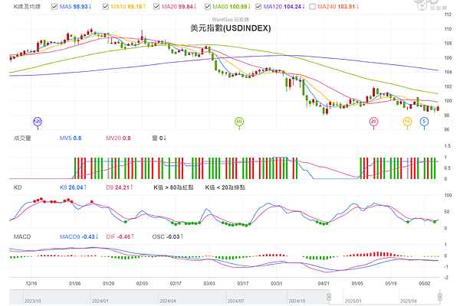460x306 pixels.
Task: Click the pink 20 marker pin
Action: point(373,122)
